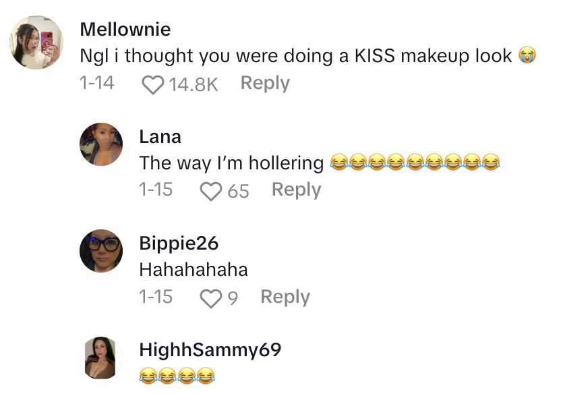The width and height of the screenshot is (565, 394).
Task: View Lana's avatar
Action: coord(101,144)
